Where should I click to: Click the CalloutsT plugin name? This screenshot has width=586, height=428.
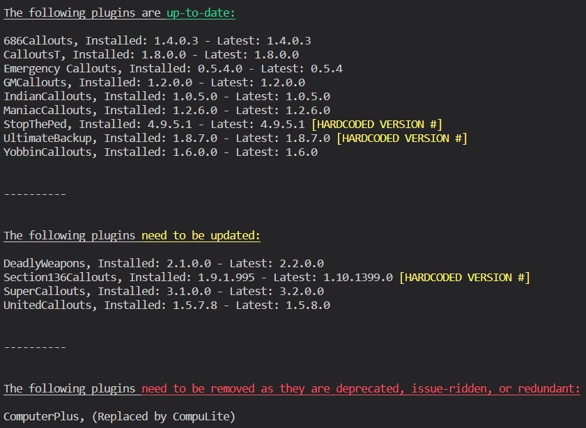[34, 55]
